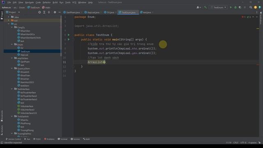Click CRLF line separator in status bar
Screen dimensions: 263x148
point(235,143)
